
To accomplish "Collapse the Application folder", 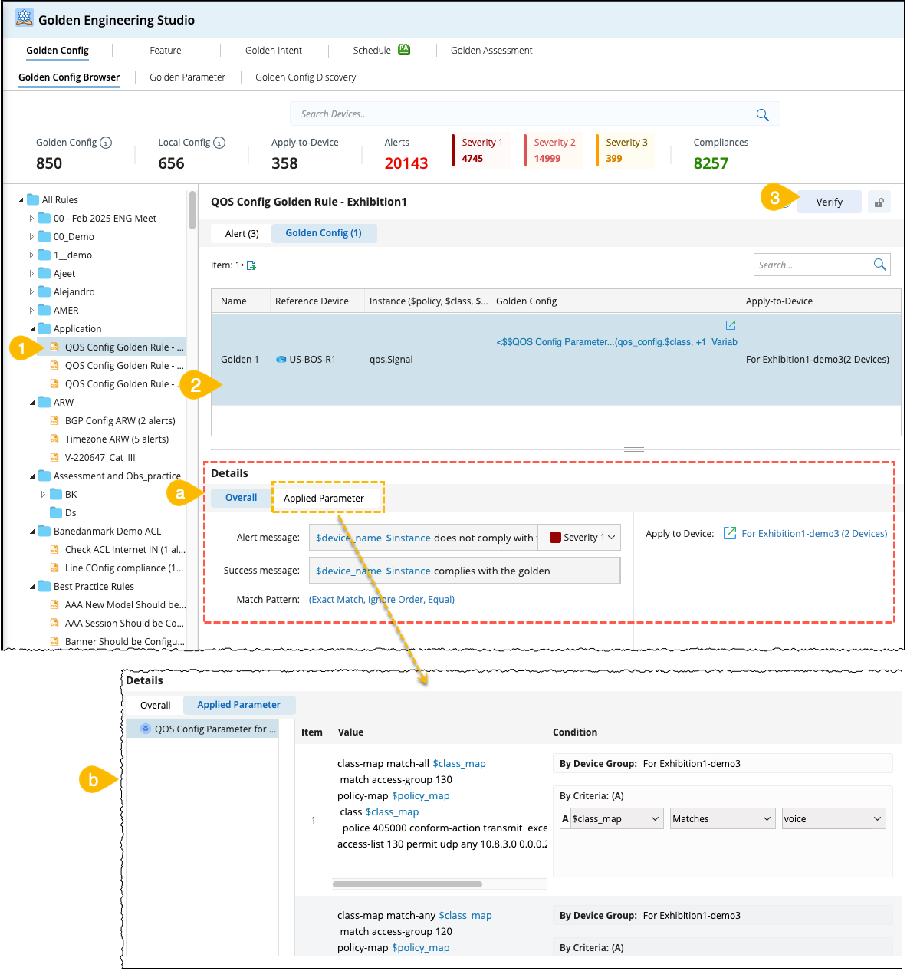I will tap(31, 329).
